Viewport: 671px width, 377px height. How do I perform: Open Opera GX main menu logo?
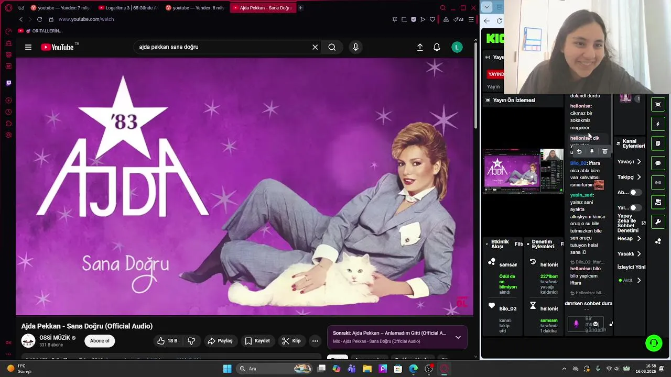point(8,8)
